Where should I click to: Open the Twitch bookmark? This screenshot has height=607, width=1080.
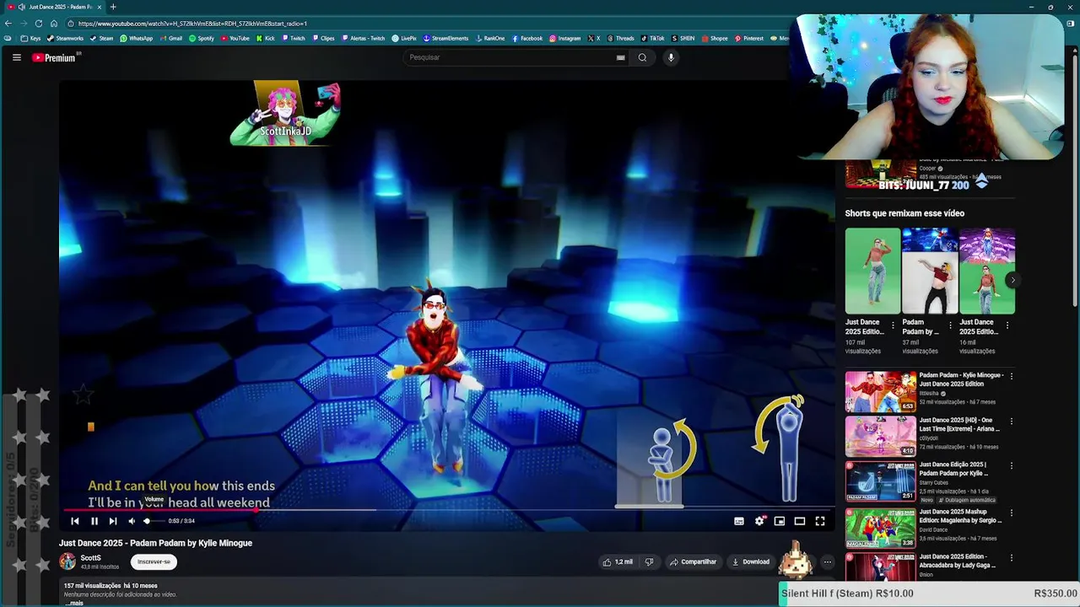(293, 38)
